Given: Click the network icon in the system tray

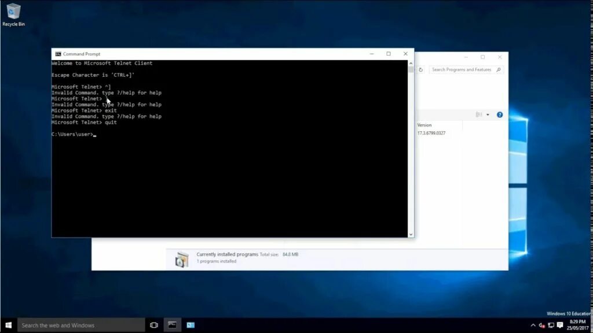Looking at the screenshot, I should coord(551,325).
